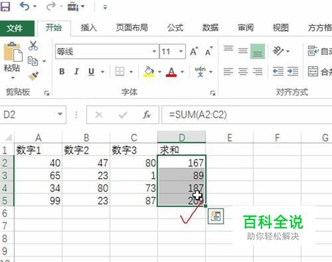Viewport: 332px width, 262px height.
Task: Click the formula bar with =SUM(A2:C2)
Action: pyautogui.click(x=247, y=115)
